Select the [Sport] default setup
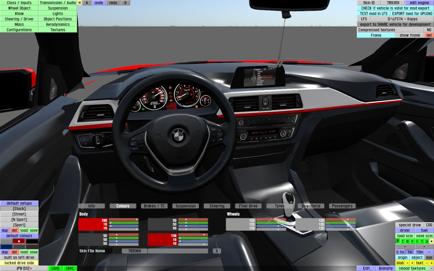The width and height of the screenshot is (434, 271). coord(19,225)
